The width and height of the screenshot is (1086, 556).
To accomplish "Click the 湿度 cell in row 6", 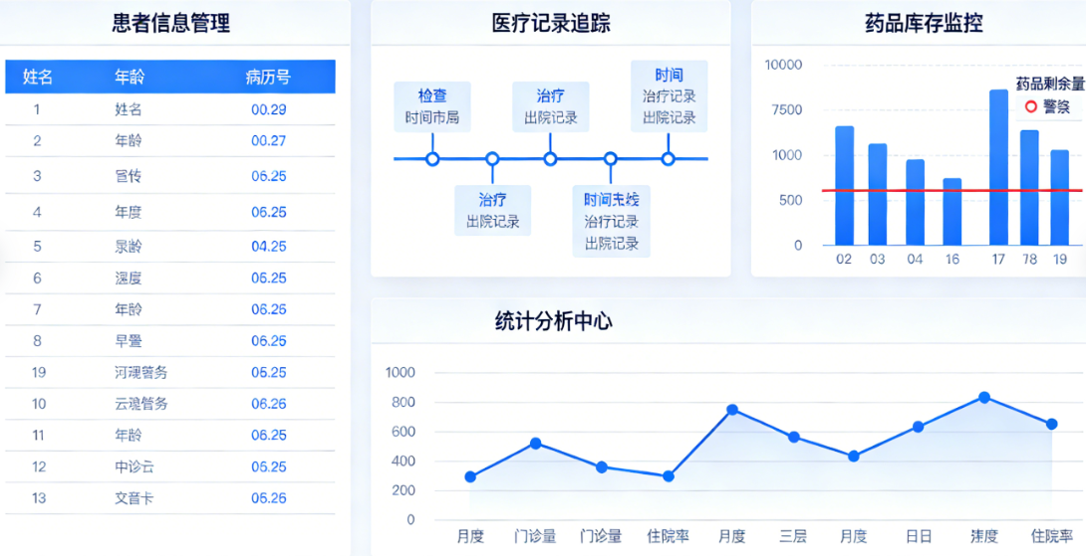I will tap(129, 278).
